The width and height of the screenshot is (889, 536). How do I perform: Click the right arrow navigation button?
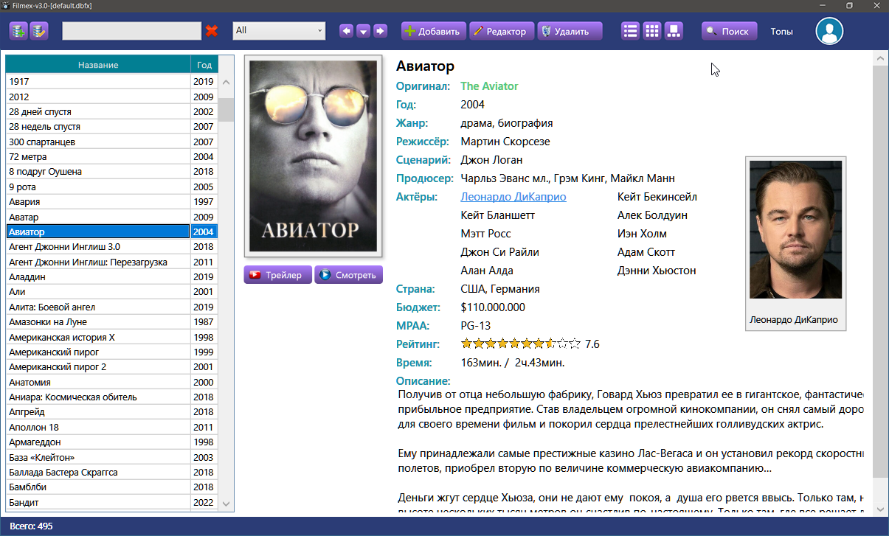(380, 31)
